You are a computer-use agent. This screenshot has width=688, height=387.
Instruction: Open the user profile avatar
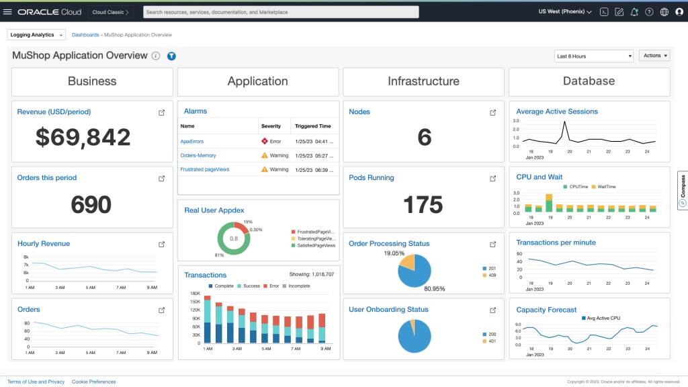point(679,11)
